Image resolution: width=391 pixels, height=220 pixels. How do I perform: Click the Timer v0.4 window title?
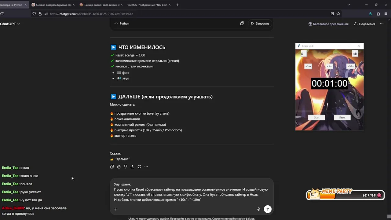[x=307, y=46]
